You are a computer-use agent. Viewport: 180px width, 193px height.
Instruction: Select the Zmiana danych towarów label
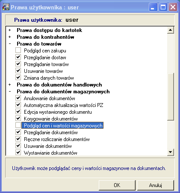[x=49, y=78]
